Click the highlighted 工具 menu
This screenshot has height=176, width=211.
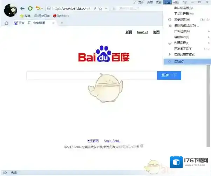(168, 2)
